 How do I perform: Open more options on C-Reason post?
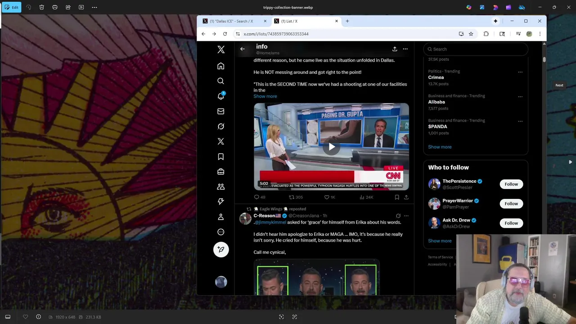[406, 216]
